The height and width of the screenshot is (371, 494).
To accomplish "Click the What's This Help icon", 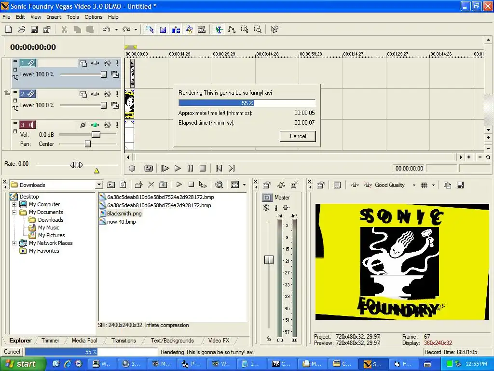I will [274, 29].
